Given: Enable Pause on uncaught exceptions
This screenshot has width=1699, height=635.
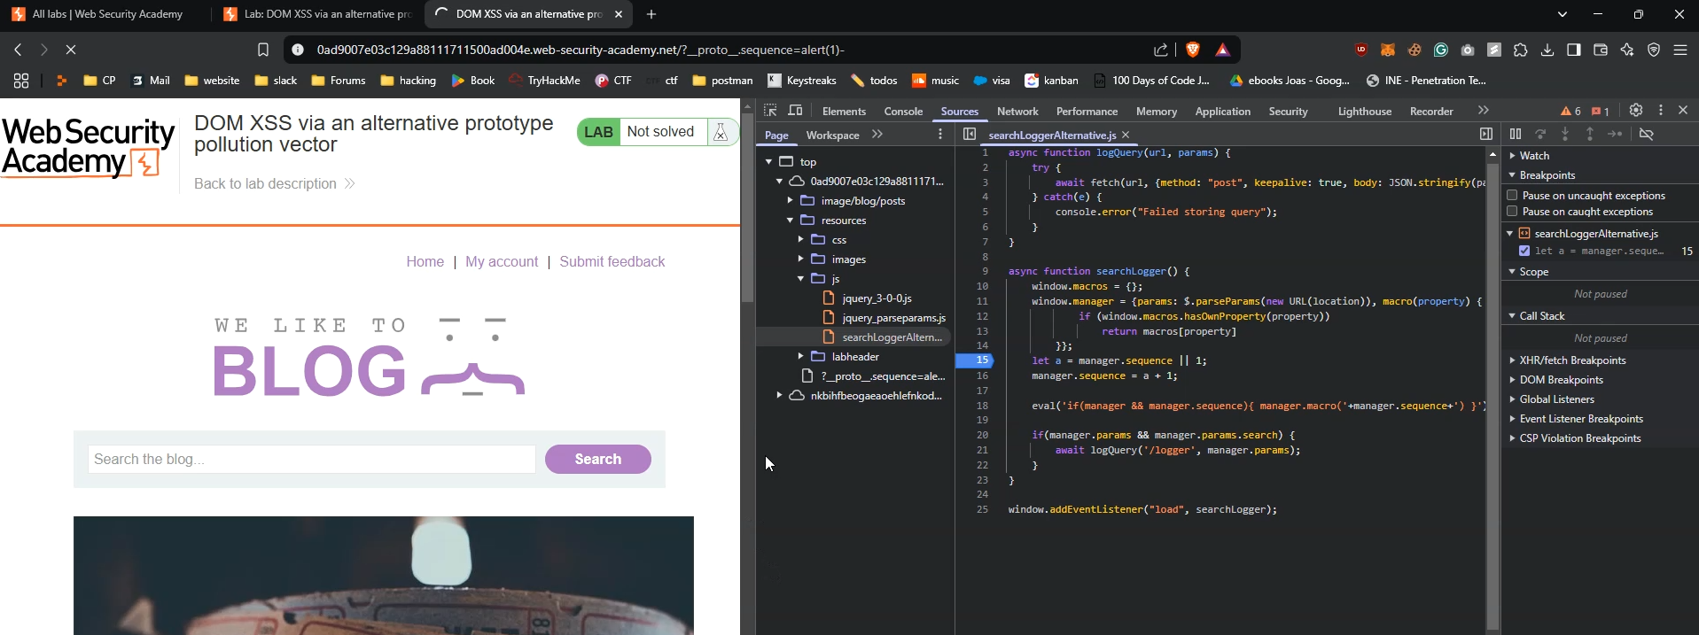Looking at the screenshot, I should tap(1513, 195).
